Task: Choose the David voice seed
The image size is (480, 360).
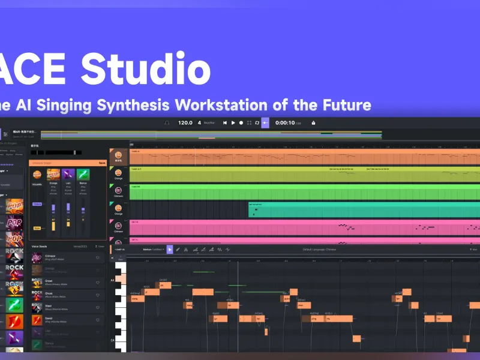Action: (x=67, y=320)
